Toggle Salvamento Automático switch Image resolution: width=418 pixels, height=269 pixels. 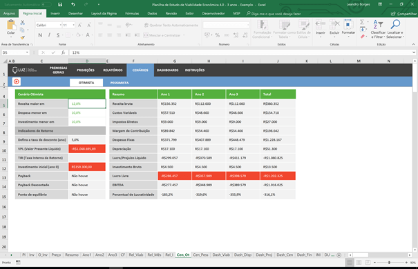coord(46,5)
